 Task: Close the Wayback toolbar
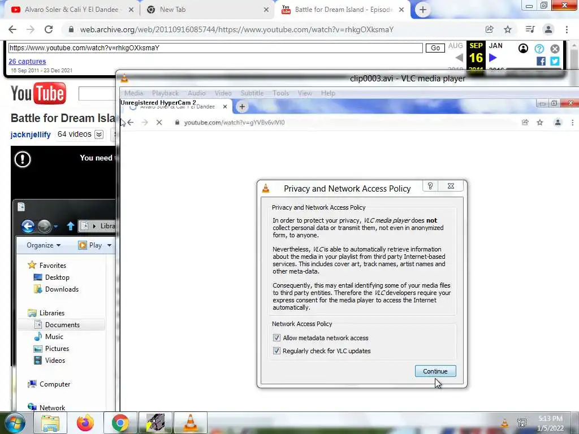(x=555, y=49)
